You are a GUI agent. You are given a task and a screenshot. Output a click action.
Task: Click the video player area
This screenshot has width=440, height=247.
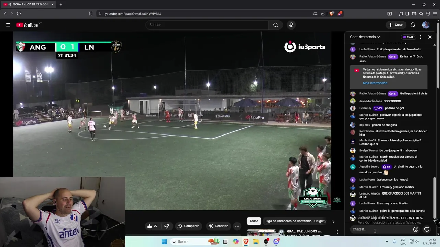(172, 120)
